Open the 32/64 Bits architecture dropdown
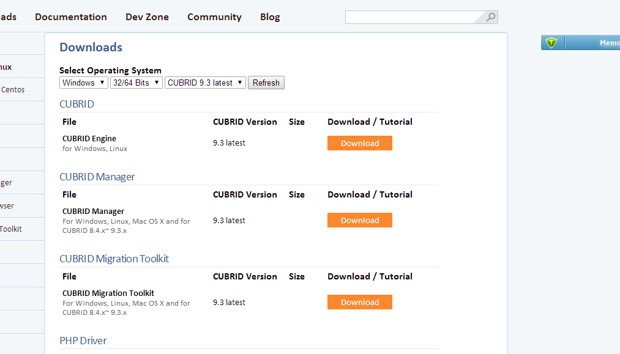Viewport: 620px width, 354px height. pos(136,83)
